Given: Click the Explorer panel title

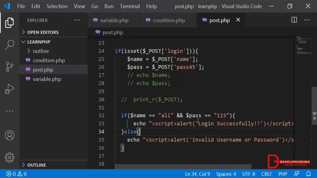Looking at the screenshot, I should pyautogui.click(x=38, y=20).
